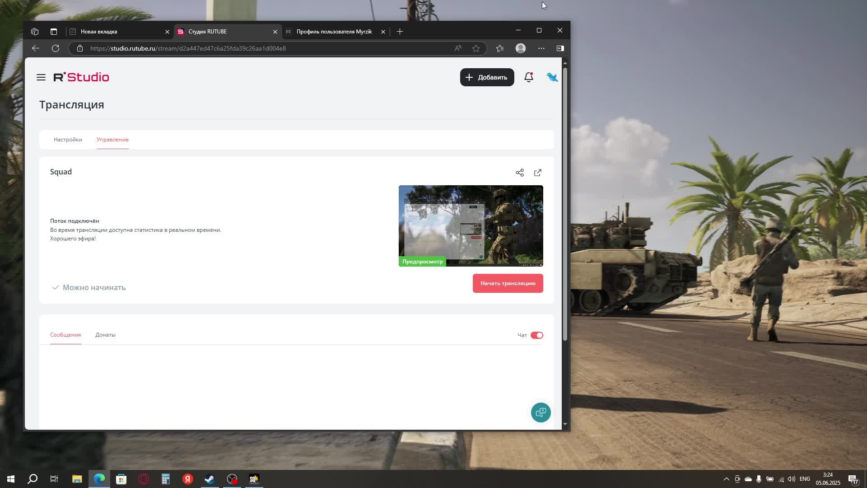
Task: Click the page vertical scrollbar
Action: coord(564,203)
